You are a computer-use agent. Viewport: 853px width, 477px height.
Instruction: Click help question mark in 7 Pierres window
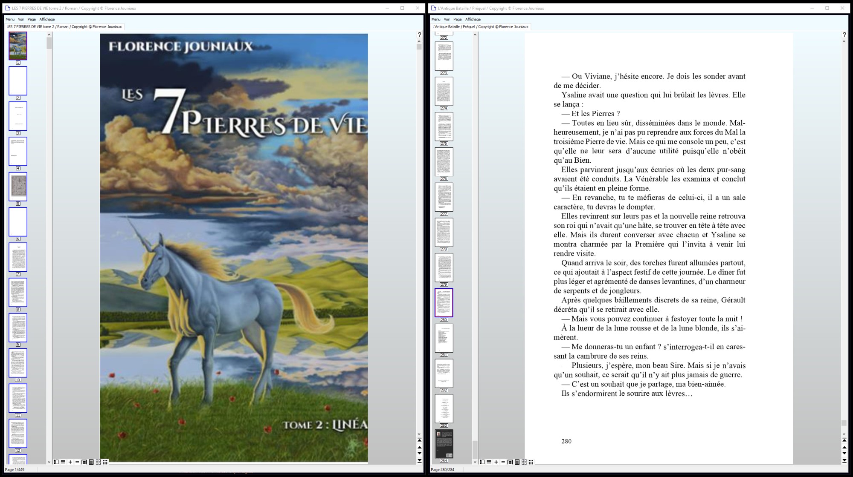(x=419, y=34)
